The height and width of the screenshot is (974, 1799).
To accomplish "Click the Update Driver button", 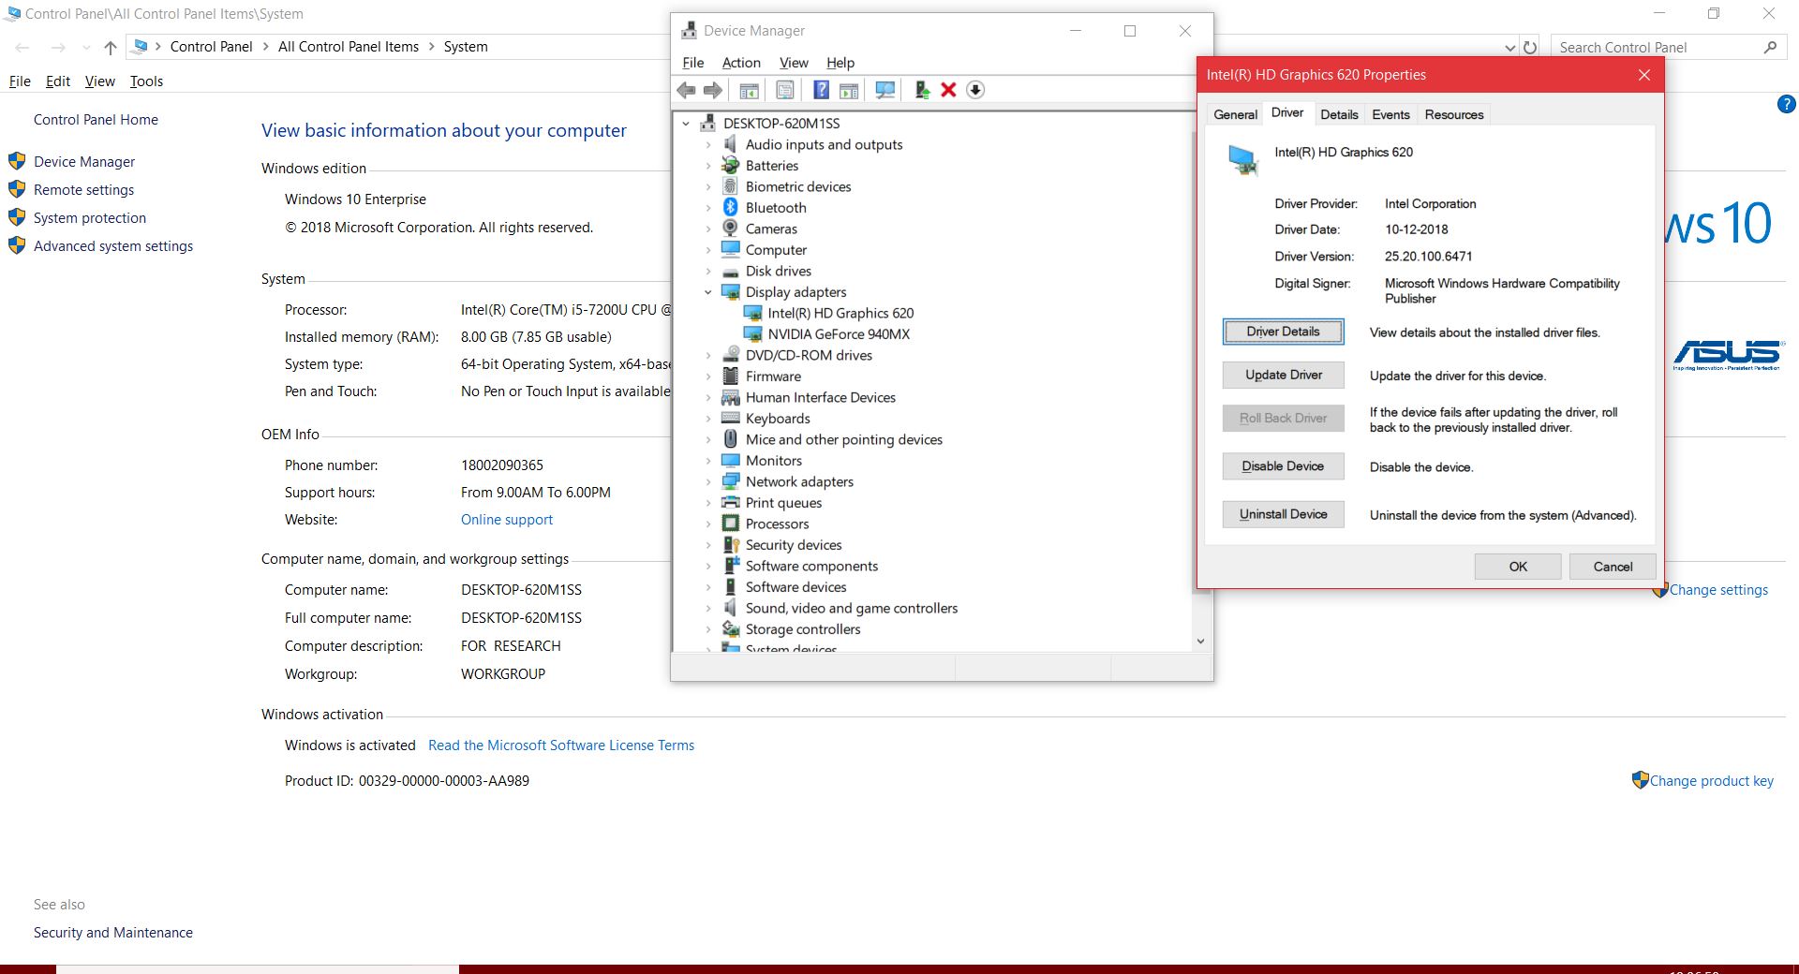I will coord(1283,375).
